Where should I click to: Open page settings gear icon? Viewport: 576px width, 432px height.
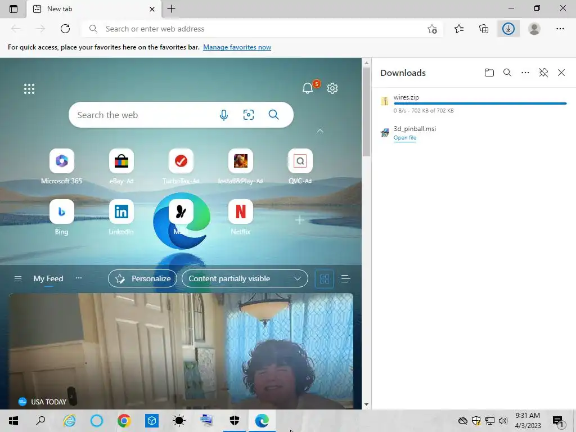[x=332, y=88]
